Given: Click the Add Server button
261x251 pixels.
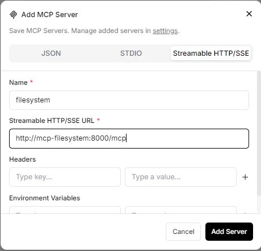Looking at the screenshot, I should click(x=229, y=232).
